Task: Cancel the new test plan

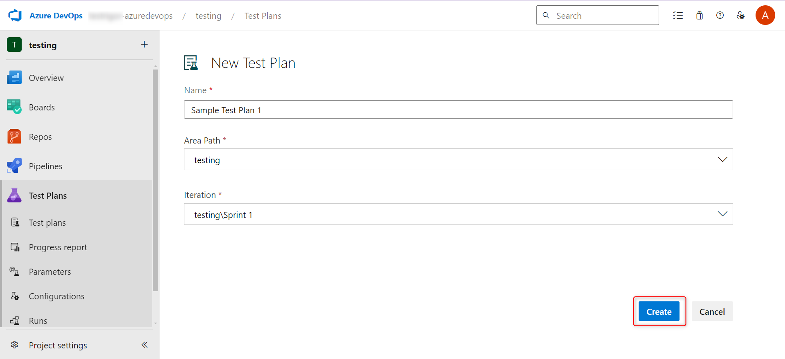Action: click(x=712, y=312)
